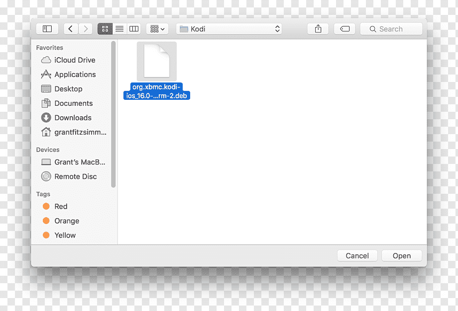This screenshot has height=311, width=458.
Task: Switch to list view
Action: (x=119, y=29)
